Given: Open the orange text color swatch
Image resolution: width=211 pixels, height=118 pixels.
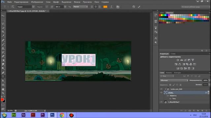Looking at the screenshot, I should [105, 7].
